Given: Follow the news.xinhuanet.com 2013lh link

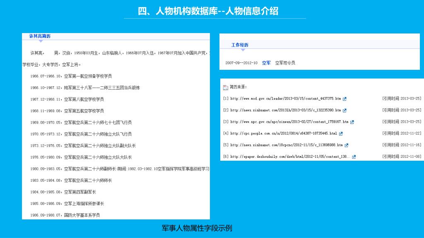Looking at the screenshot, I should coord(285,110).
